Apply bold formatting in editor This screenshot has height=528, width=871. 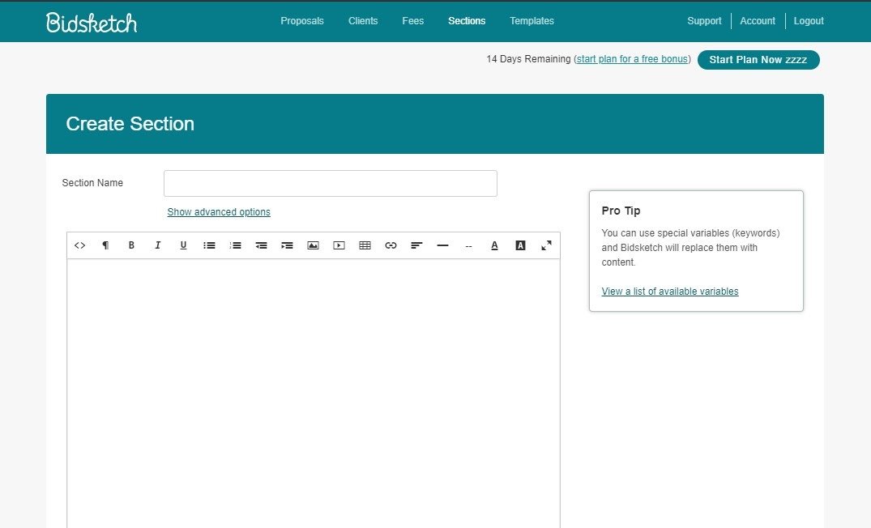coord(131,245)
